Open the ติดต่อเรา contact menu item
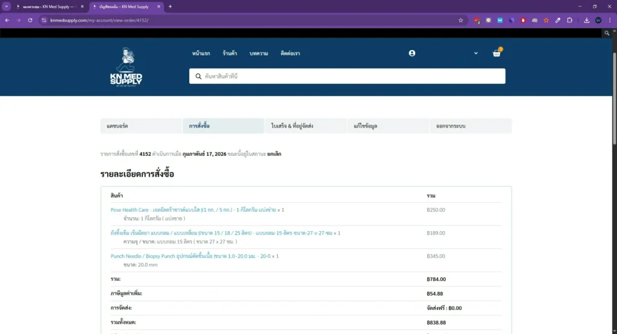This screenshot has width=617, height=334. [290, 54]
